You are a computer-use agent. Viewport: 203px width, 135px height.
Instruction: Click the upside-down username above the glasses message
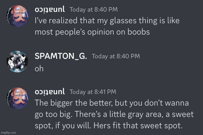pos(50,9)
